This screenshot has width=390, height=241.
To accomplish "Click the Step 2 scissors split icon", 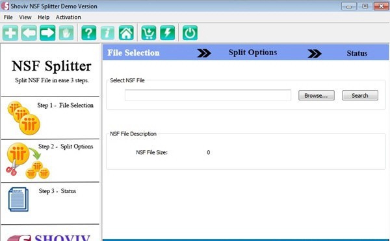I will (27, 161).
